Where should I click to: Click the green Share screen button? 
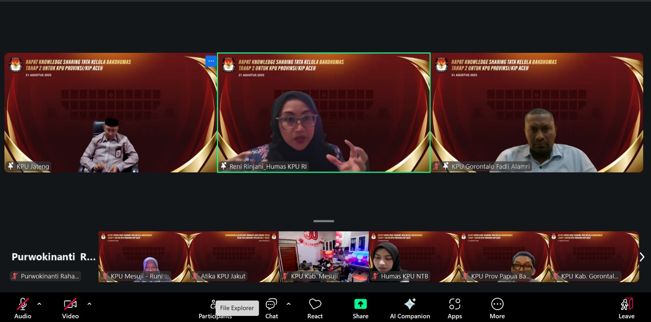pyautogui.click(x=360, y=308)
